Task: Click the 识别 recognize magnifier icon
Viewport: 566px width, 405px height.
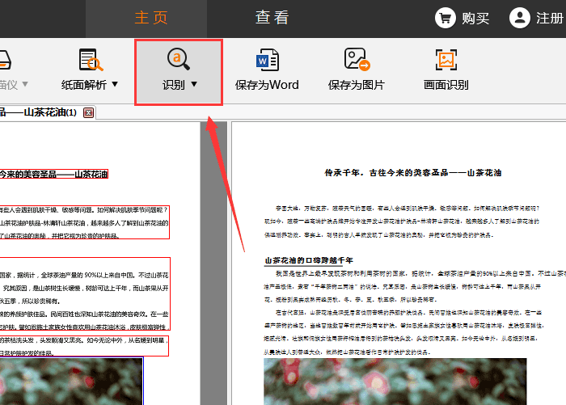Action: tap(179, 59)
